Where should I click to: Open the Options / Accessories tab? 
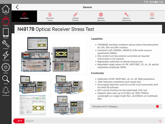(x=126, y=16)
